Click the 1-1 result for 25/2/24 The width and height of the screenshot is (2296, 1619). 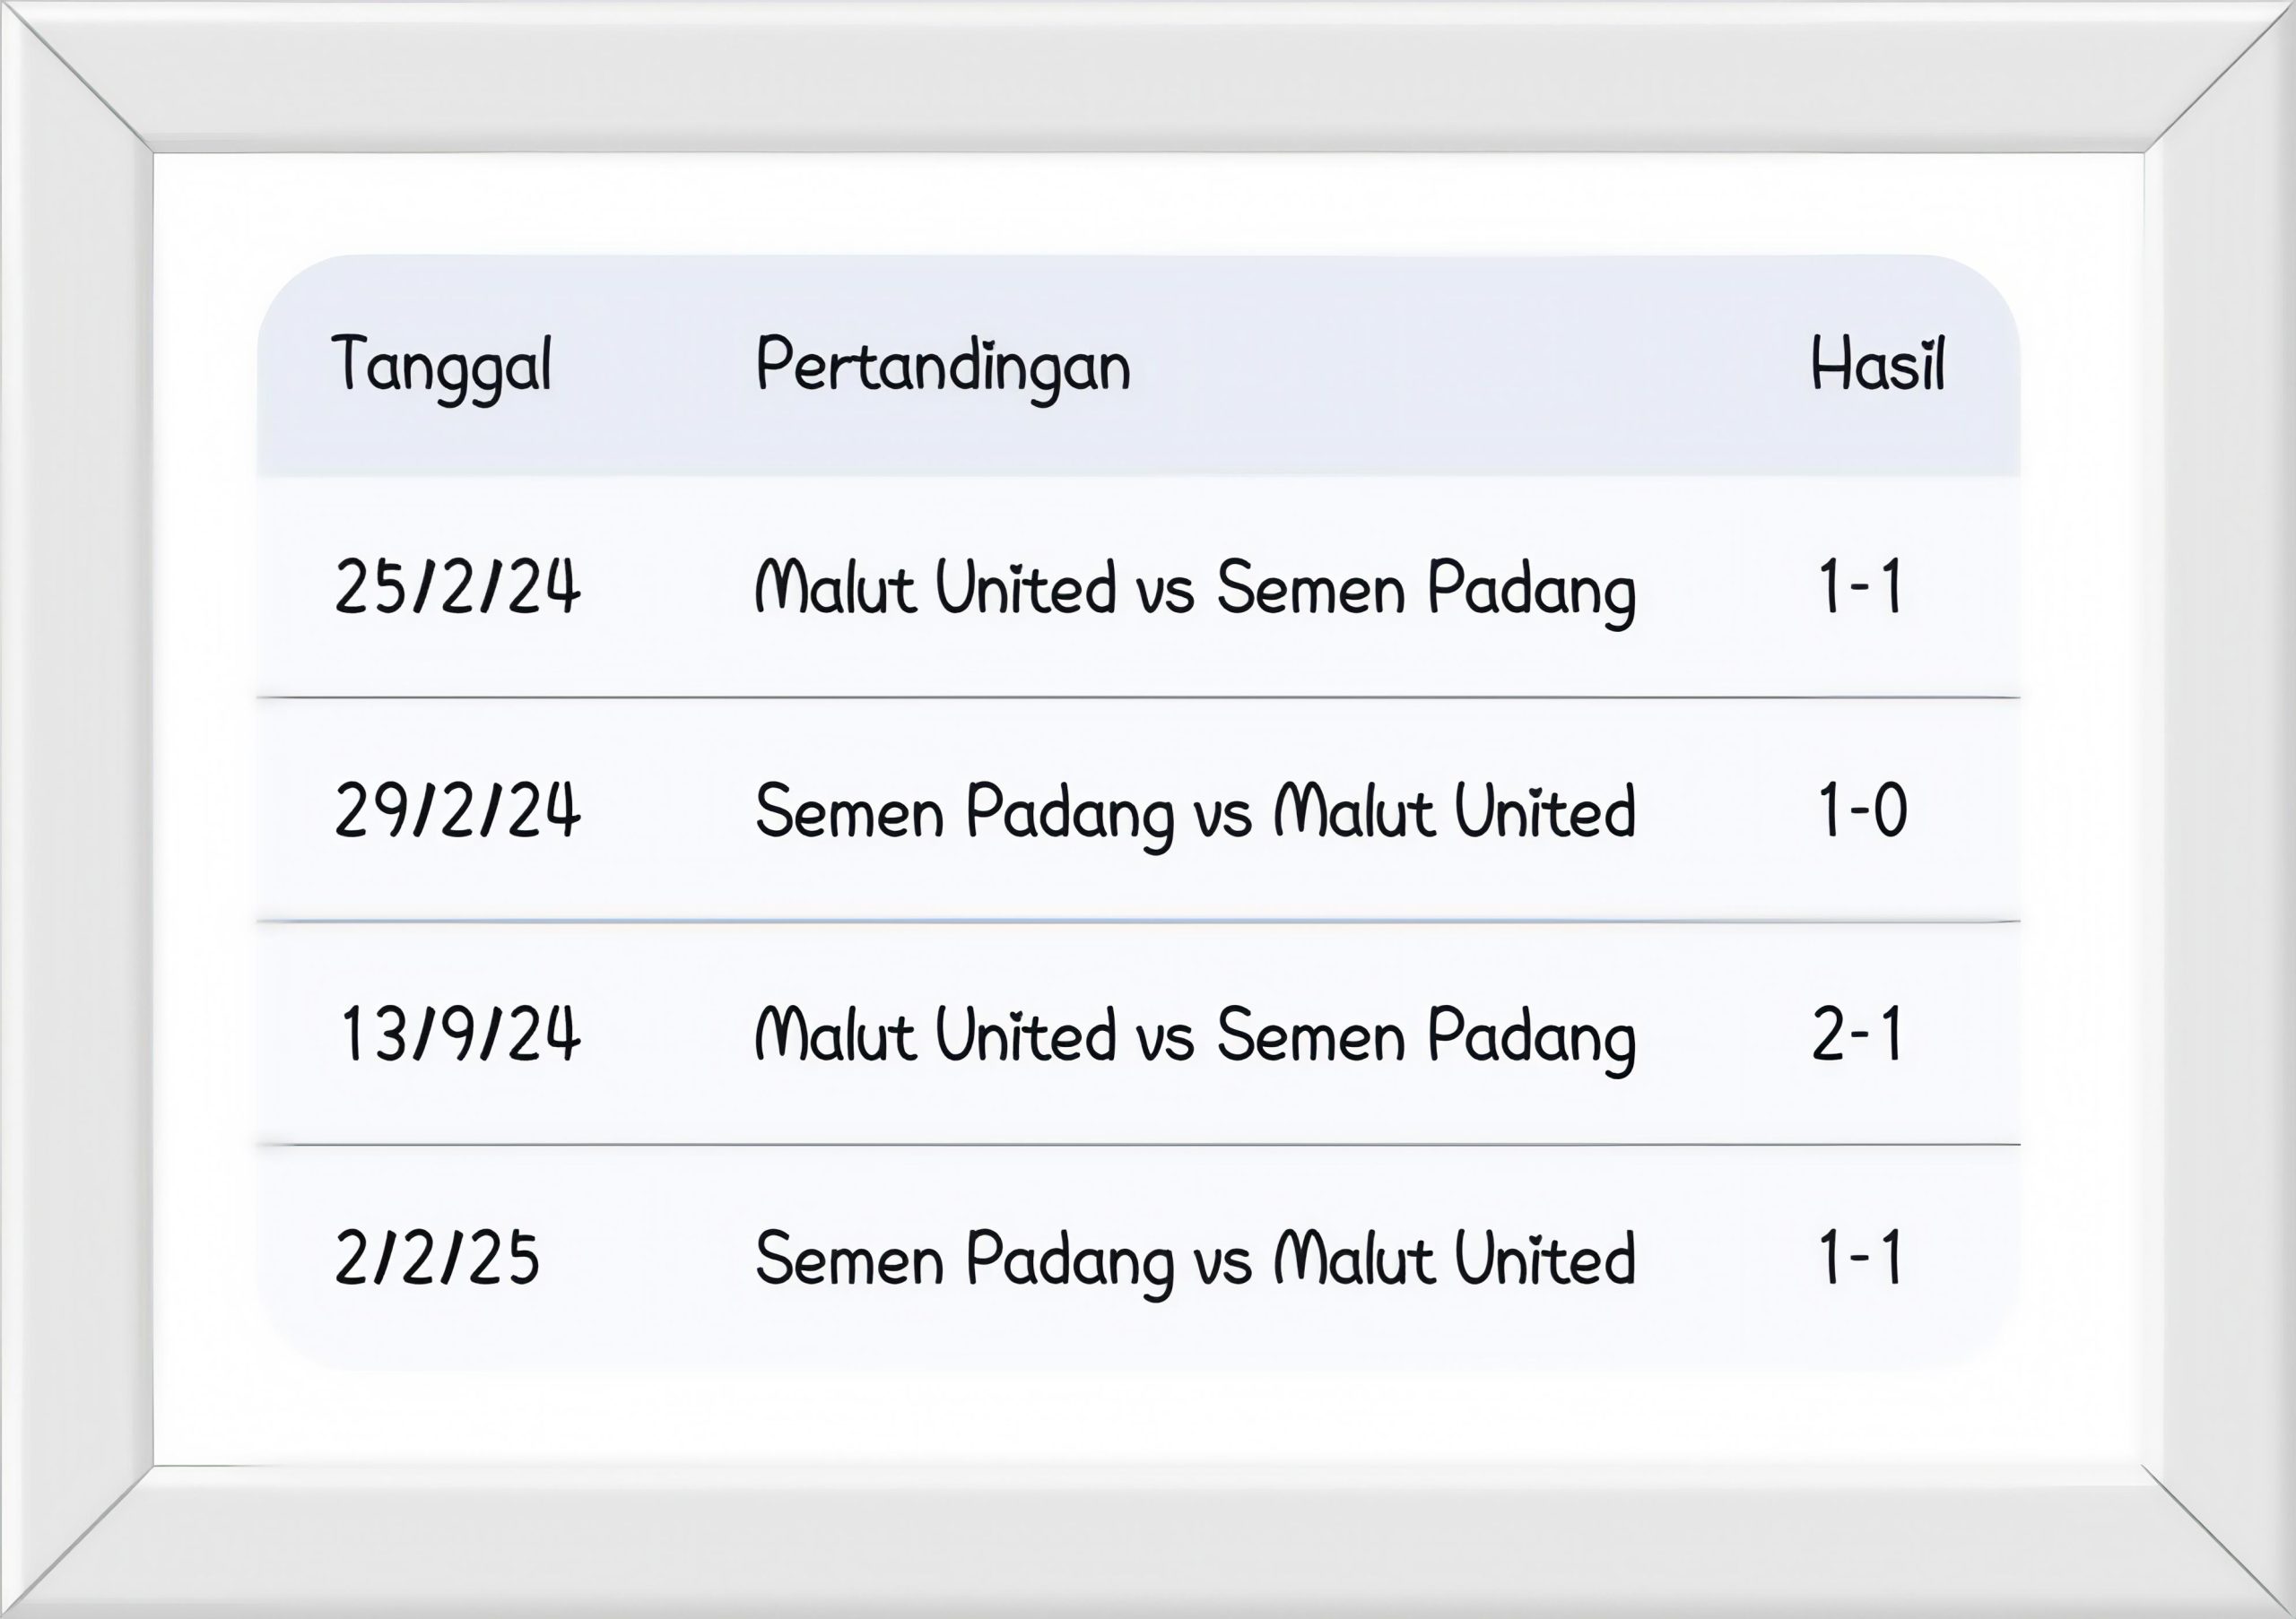coord(1860,588)
